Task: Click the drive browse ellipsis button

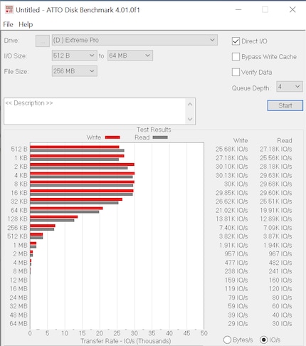Action: coord(43,41)
